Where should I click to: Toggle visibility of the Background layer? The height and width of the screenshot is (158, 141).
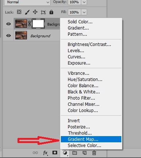click(x=8, y=35)
